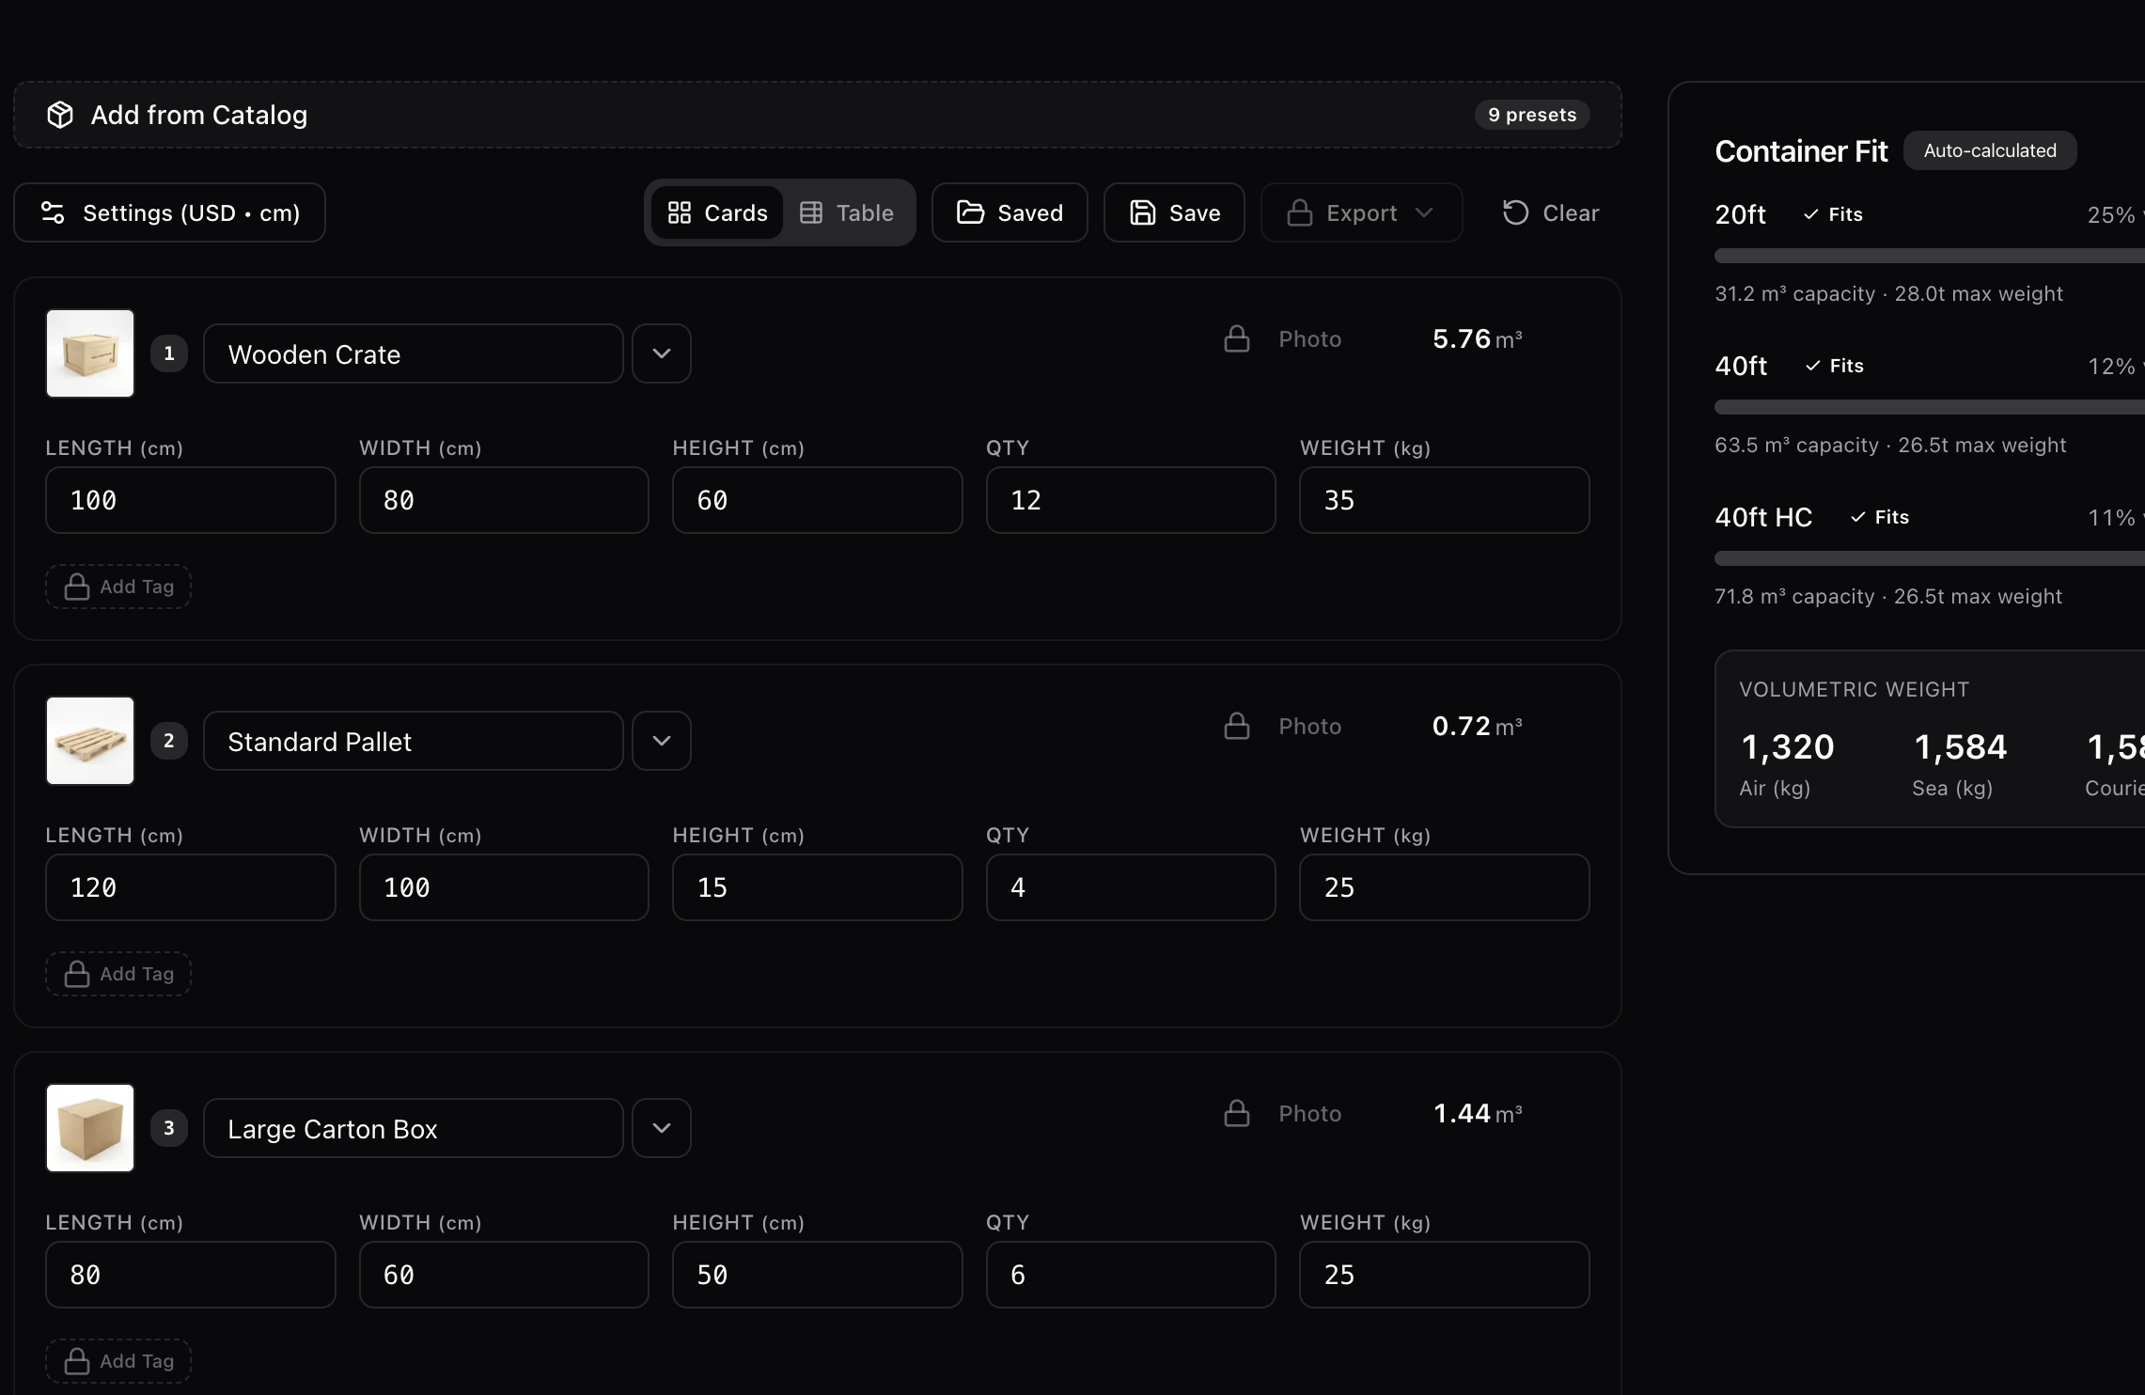Toggle the Photo lock for Standard Pallet
This screenshot has width=2145, height=1395.
[1237, 726]
